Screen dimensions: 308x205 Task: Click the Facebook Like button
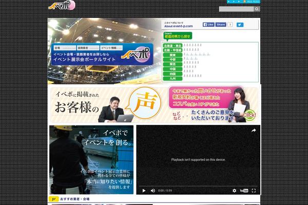coord(208,25)
